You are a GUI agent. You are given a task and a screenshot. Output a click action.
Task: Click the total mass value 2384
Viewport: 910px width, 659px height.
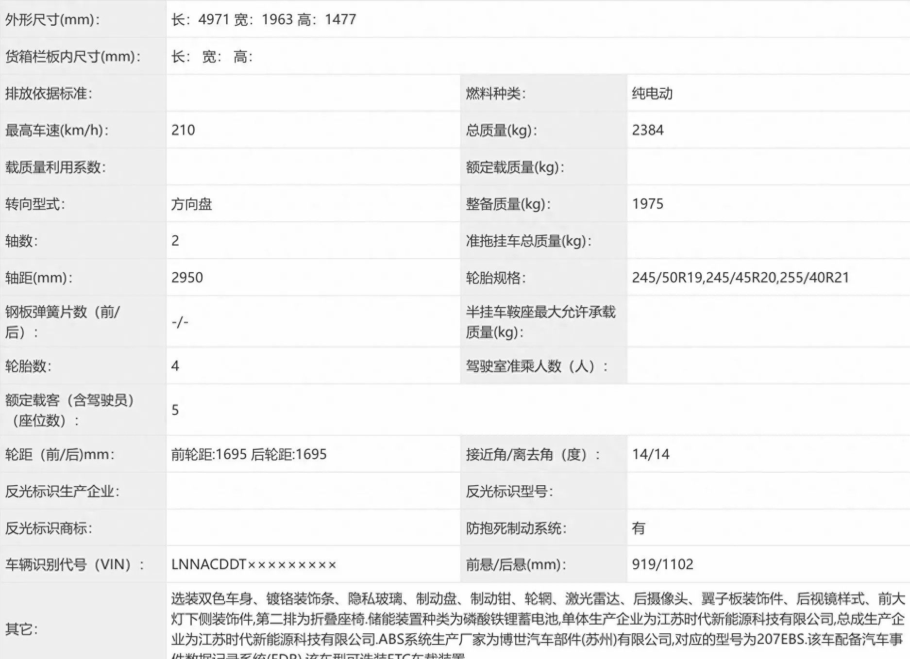click(x=648, y=130)
